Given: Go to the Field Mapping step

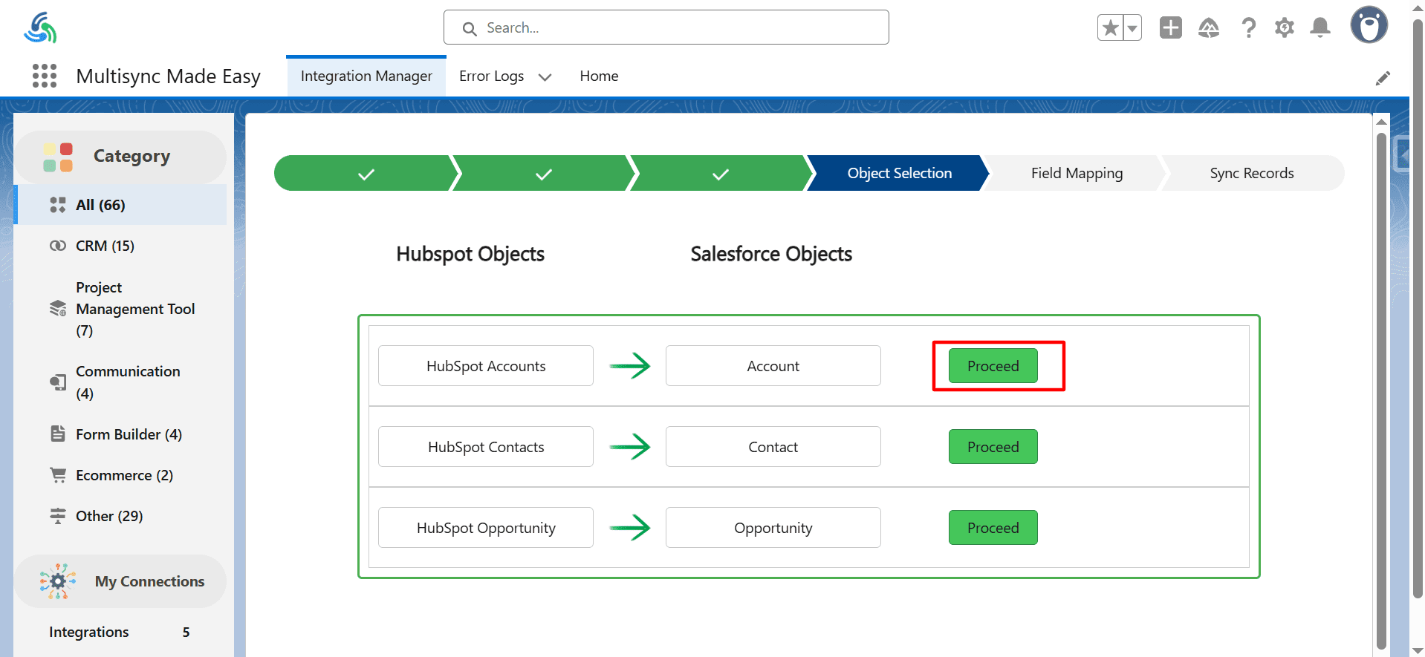Looking at the screenshot, I should pyautogui.click(x=1076, y=173).
